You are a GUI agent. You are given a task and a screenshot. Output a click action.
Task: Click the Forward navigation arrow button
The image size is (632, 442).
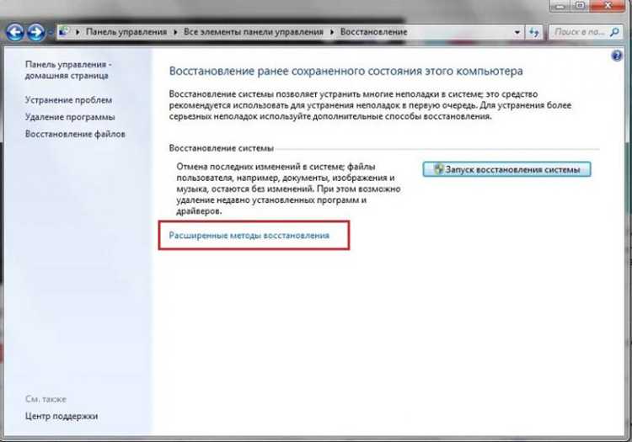(x=36, y=33)
